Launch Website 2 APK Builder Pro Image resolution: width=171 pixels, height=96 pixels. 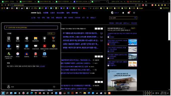[x=9, y=55]
